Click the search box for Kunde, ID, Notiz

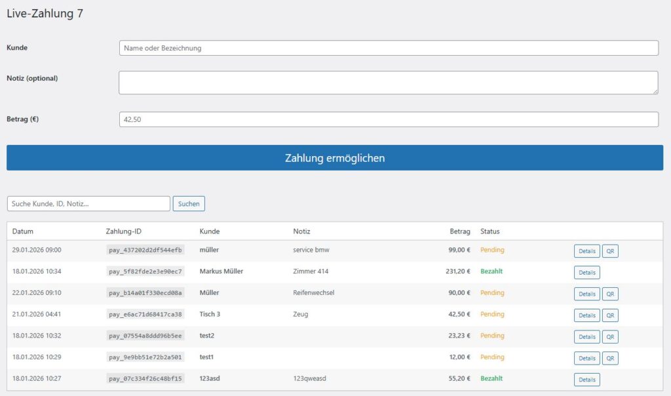(88, 204)
